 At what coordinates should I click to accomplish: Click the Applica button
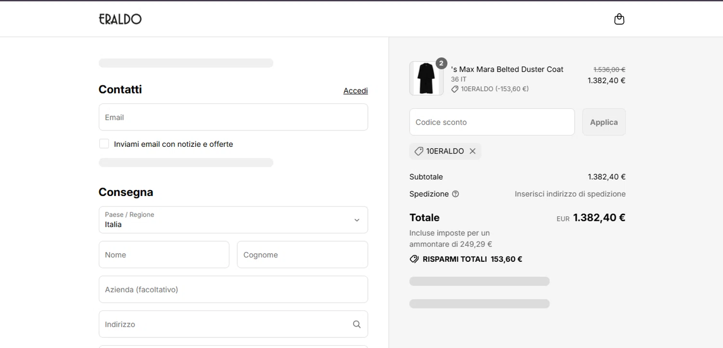pyautogui.click(x=604, y=122)
